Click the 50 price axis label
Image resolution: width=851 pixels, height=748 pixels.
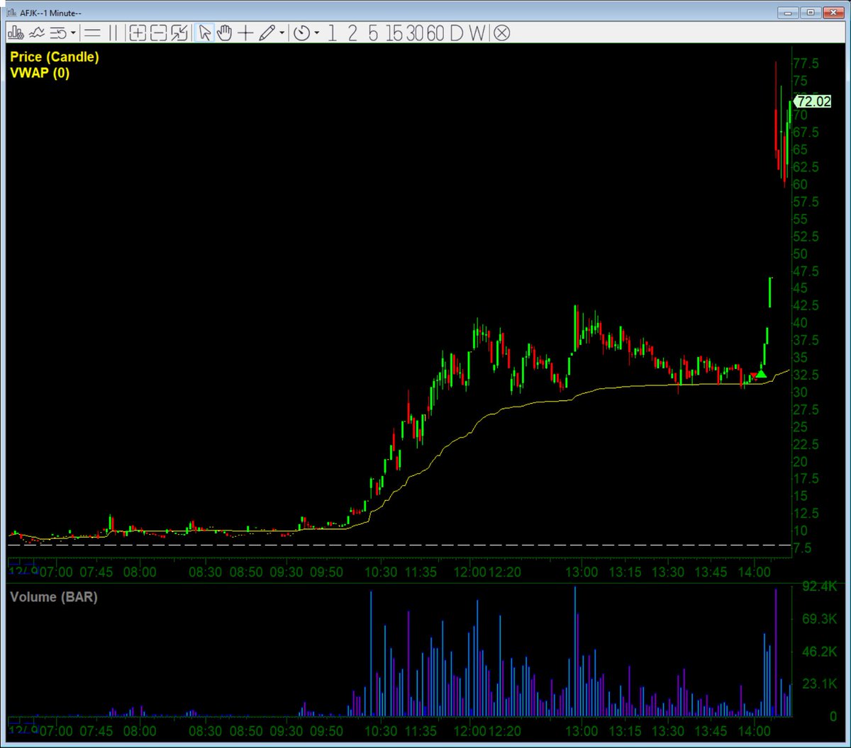coord(801,254)
